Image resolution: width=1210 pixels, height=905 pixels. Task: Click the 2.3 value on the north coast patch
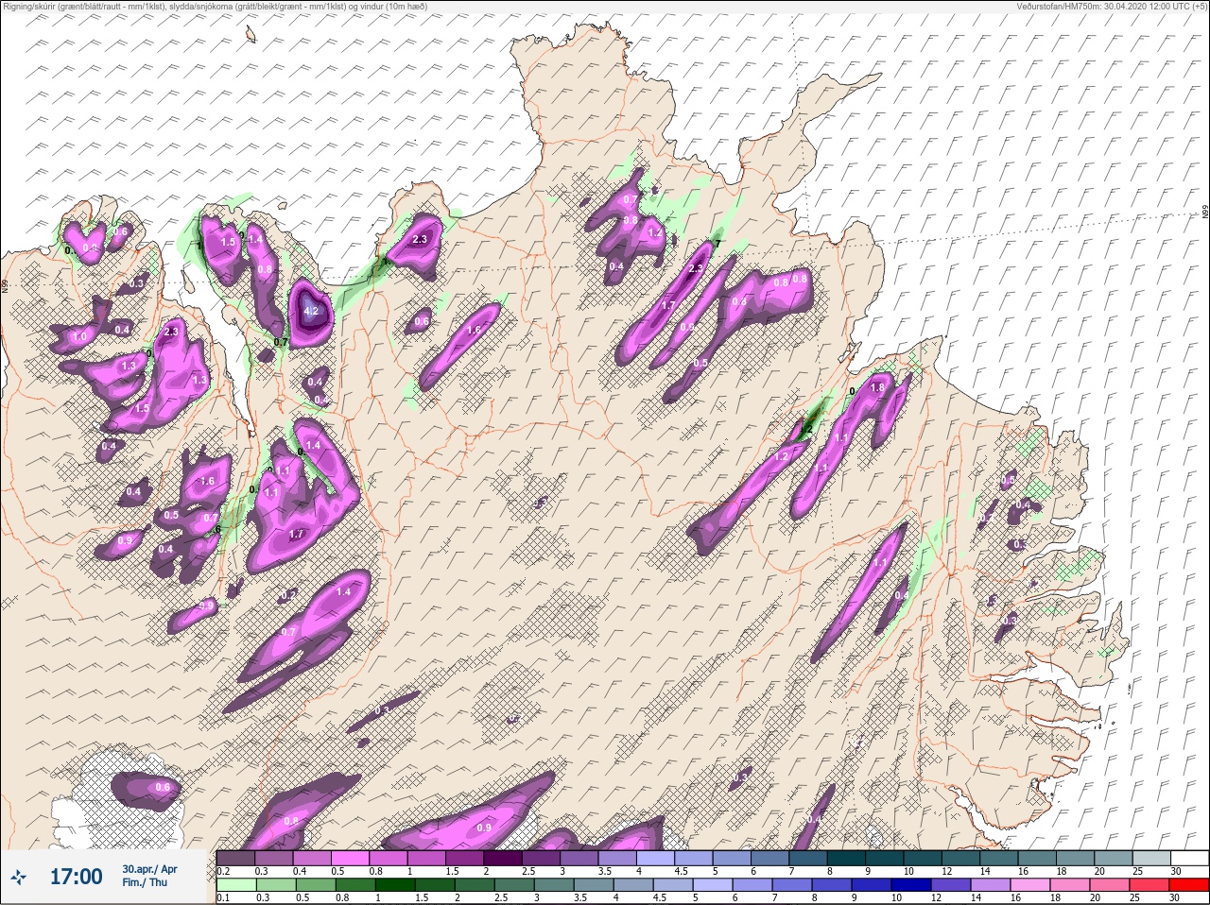point(420,239)
